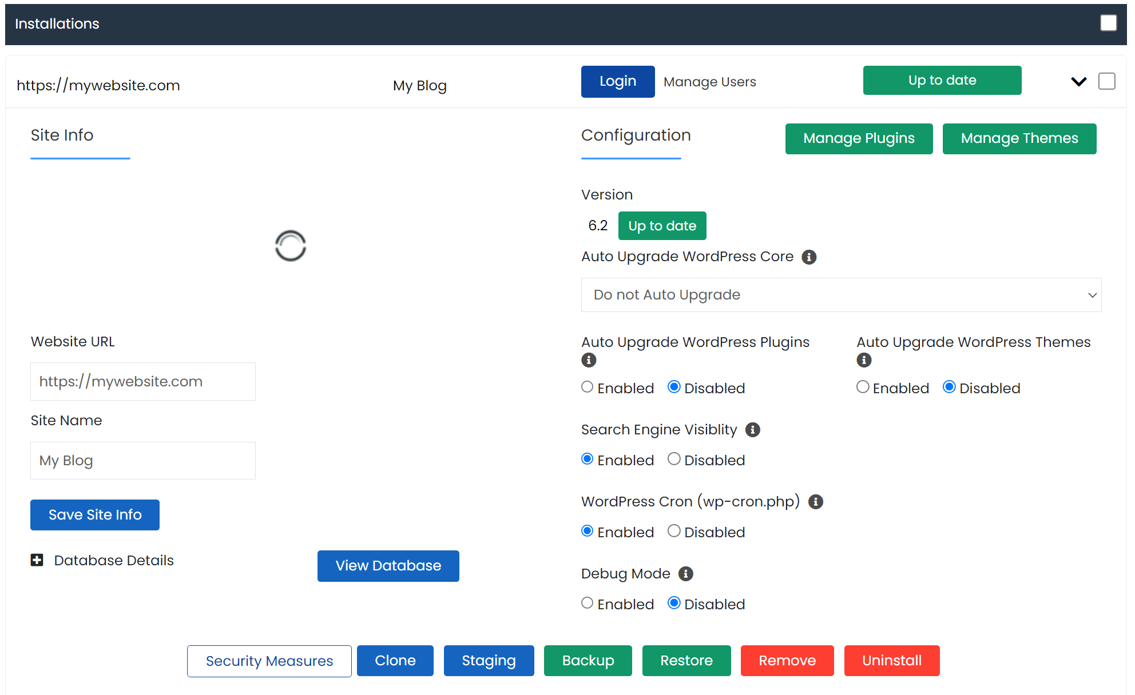Disable Search Engine Visibility setting

(674, 460)
